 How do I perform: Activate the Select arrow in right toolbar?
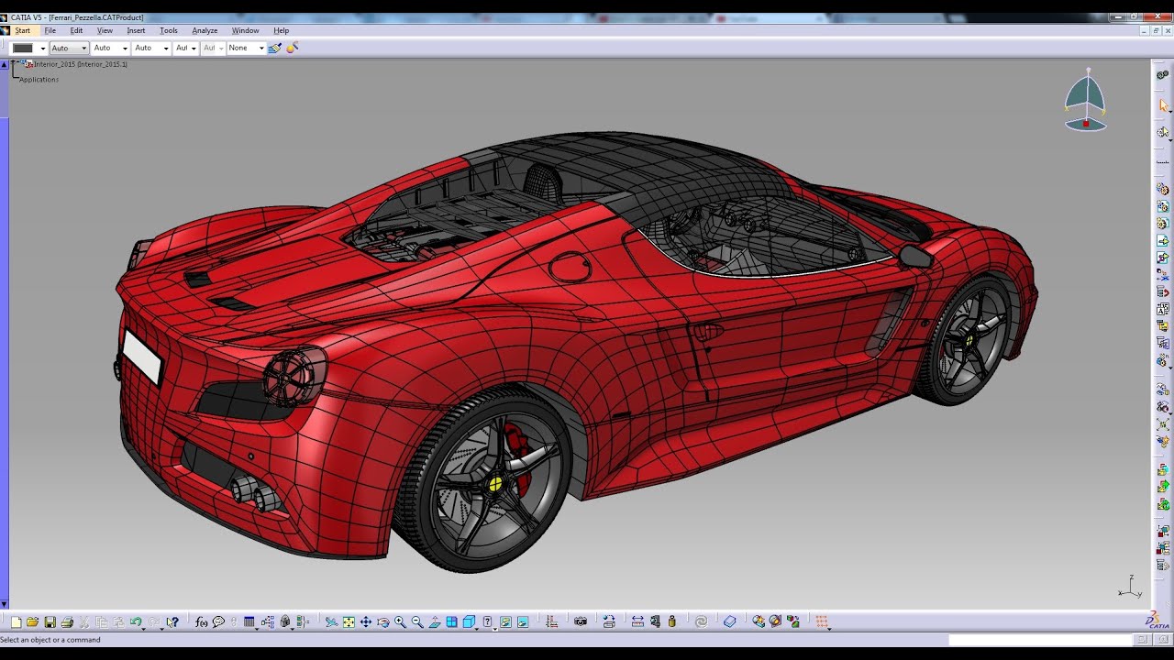(1163, 106)
